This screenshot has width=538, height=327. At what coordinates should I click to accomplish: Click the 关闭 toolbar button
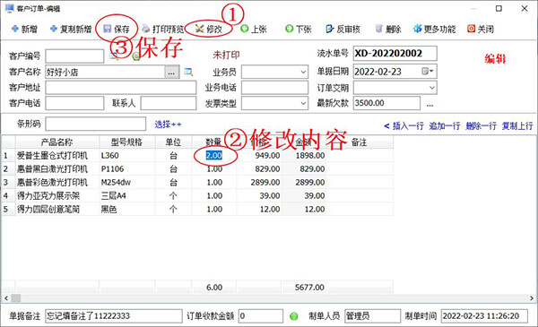click(x=481, y=30)
